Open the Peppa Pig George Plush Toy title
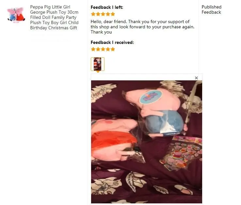 [54, 17]
